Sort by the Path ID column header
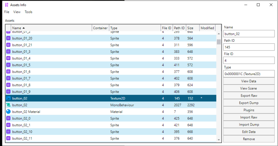Viewport: 278px width, 146px height. [x=179, y=28]
